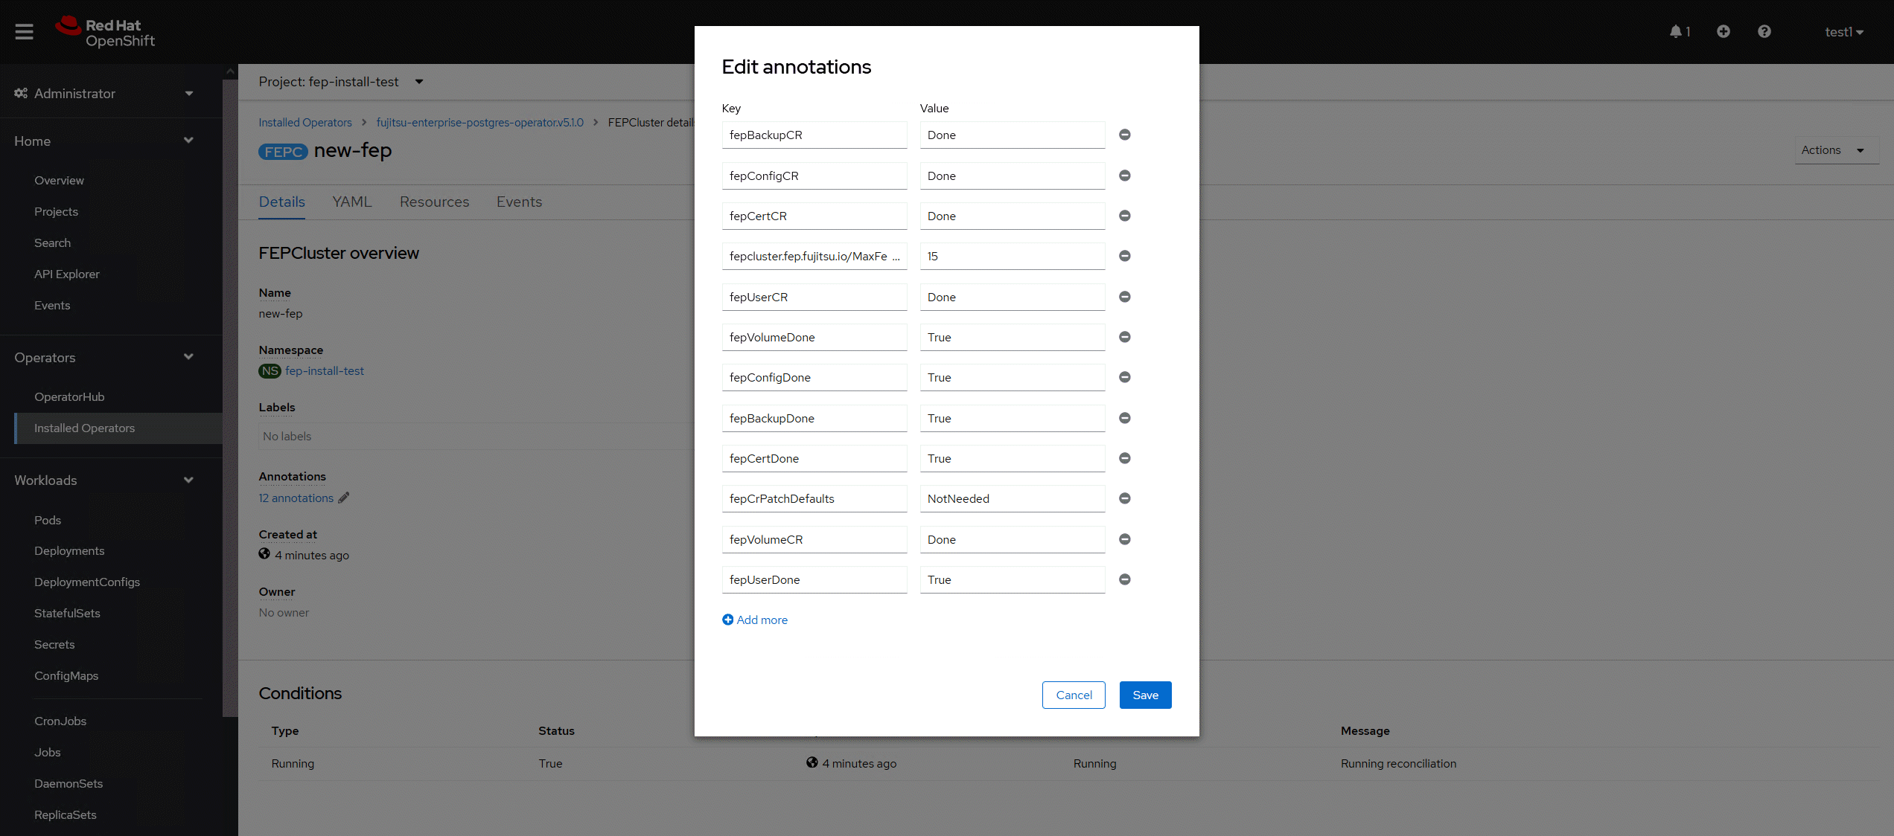The height and width of the screenshot is (836, 1894).
Task: Open the notifications bell icon
Action: coord(1676,31)
